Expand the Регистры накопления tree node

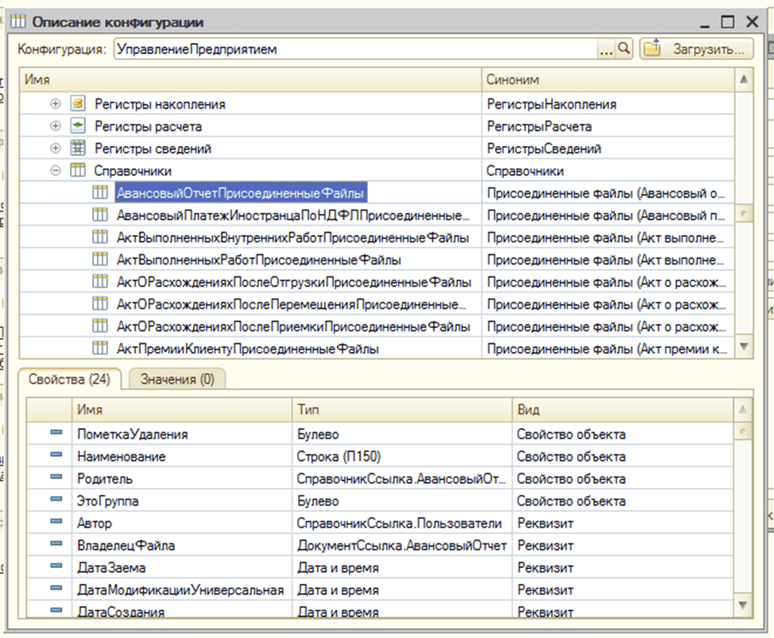pyautogui.click(x=56, y=104)
